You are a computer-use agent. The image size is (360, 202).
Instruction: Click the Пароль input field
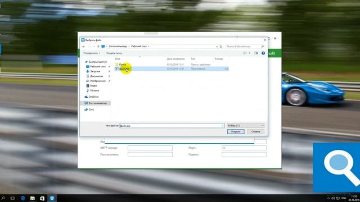pyautogui.click(x=244, y=155)
